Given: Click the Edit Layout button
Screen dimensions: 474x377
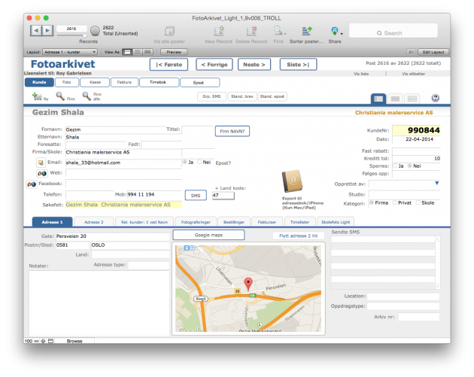Looking at the screenshot, I should pos(433,52).
